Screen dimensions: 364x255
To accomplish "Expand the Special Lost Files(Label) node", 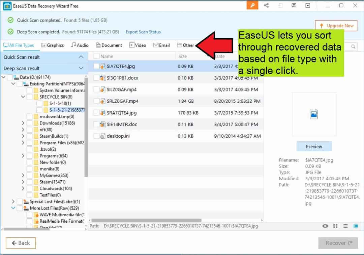I will click(x=13, y=202).
